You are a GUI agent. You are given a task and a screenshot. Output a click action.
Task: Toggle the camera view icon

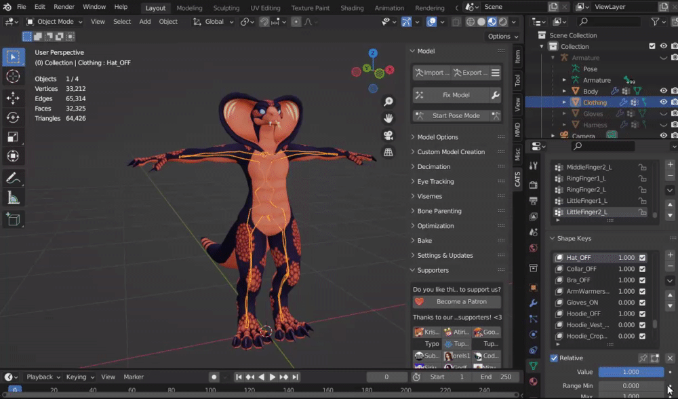(388, 135)
